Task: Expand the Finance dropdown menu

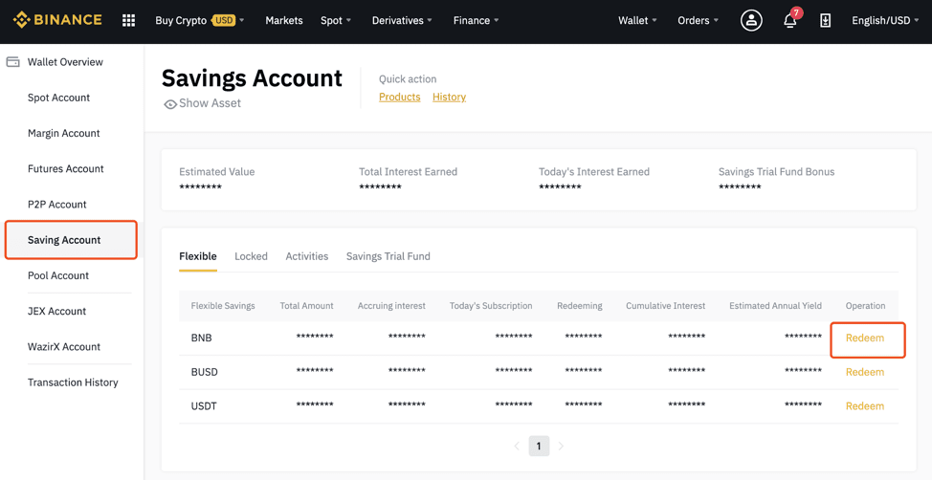Action: 476,20
